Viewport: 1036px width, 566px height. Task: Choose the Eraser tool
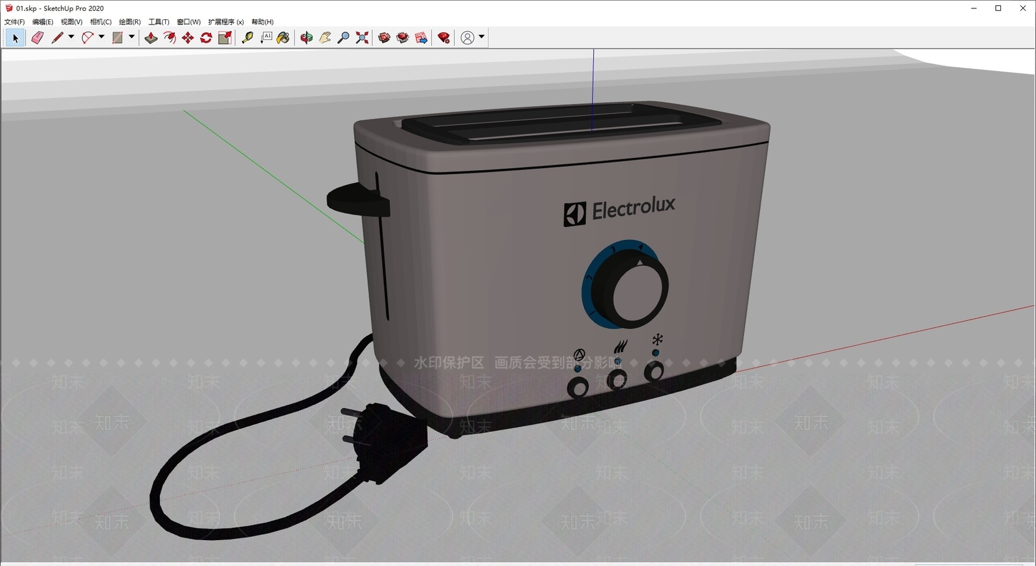click(38, 38)
